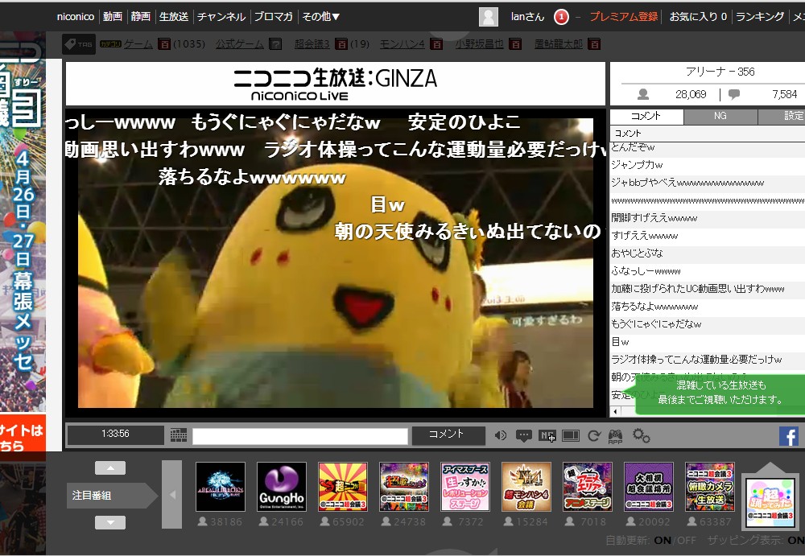Viewport: 805px width, 556px height.
Task: Open dictionary icon next to 公式ゲーム tag
Action: [275, 44]
